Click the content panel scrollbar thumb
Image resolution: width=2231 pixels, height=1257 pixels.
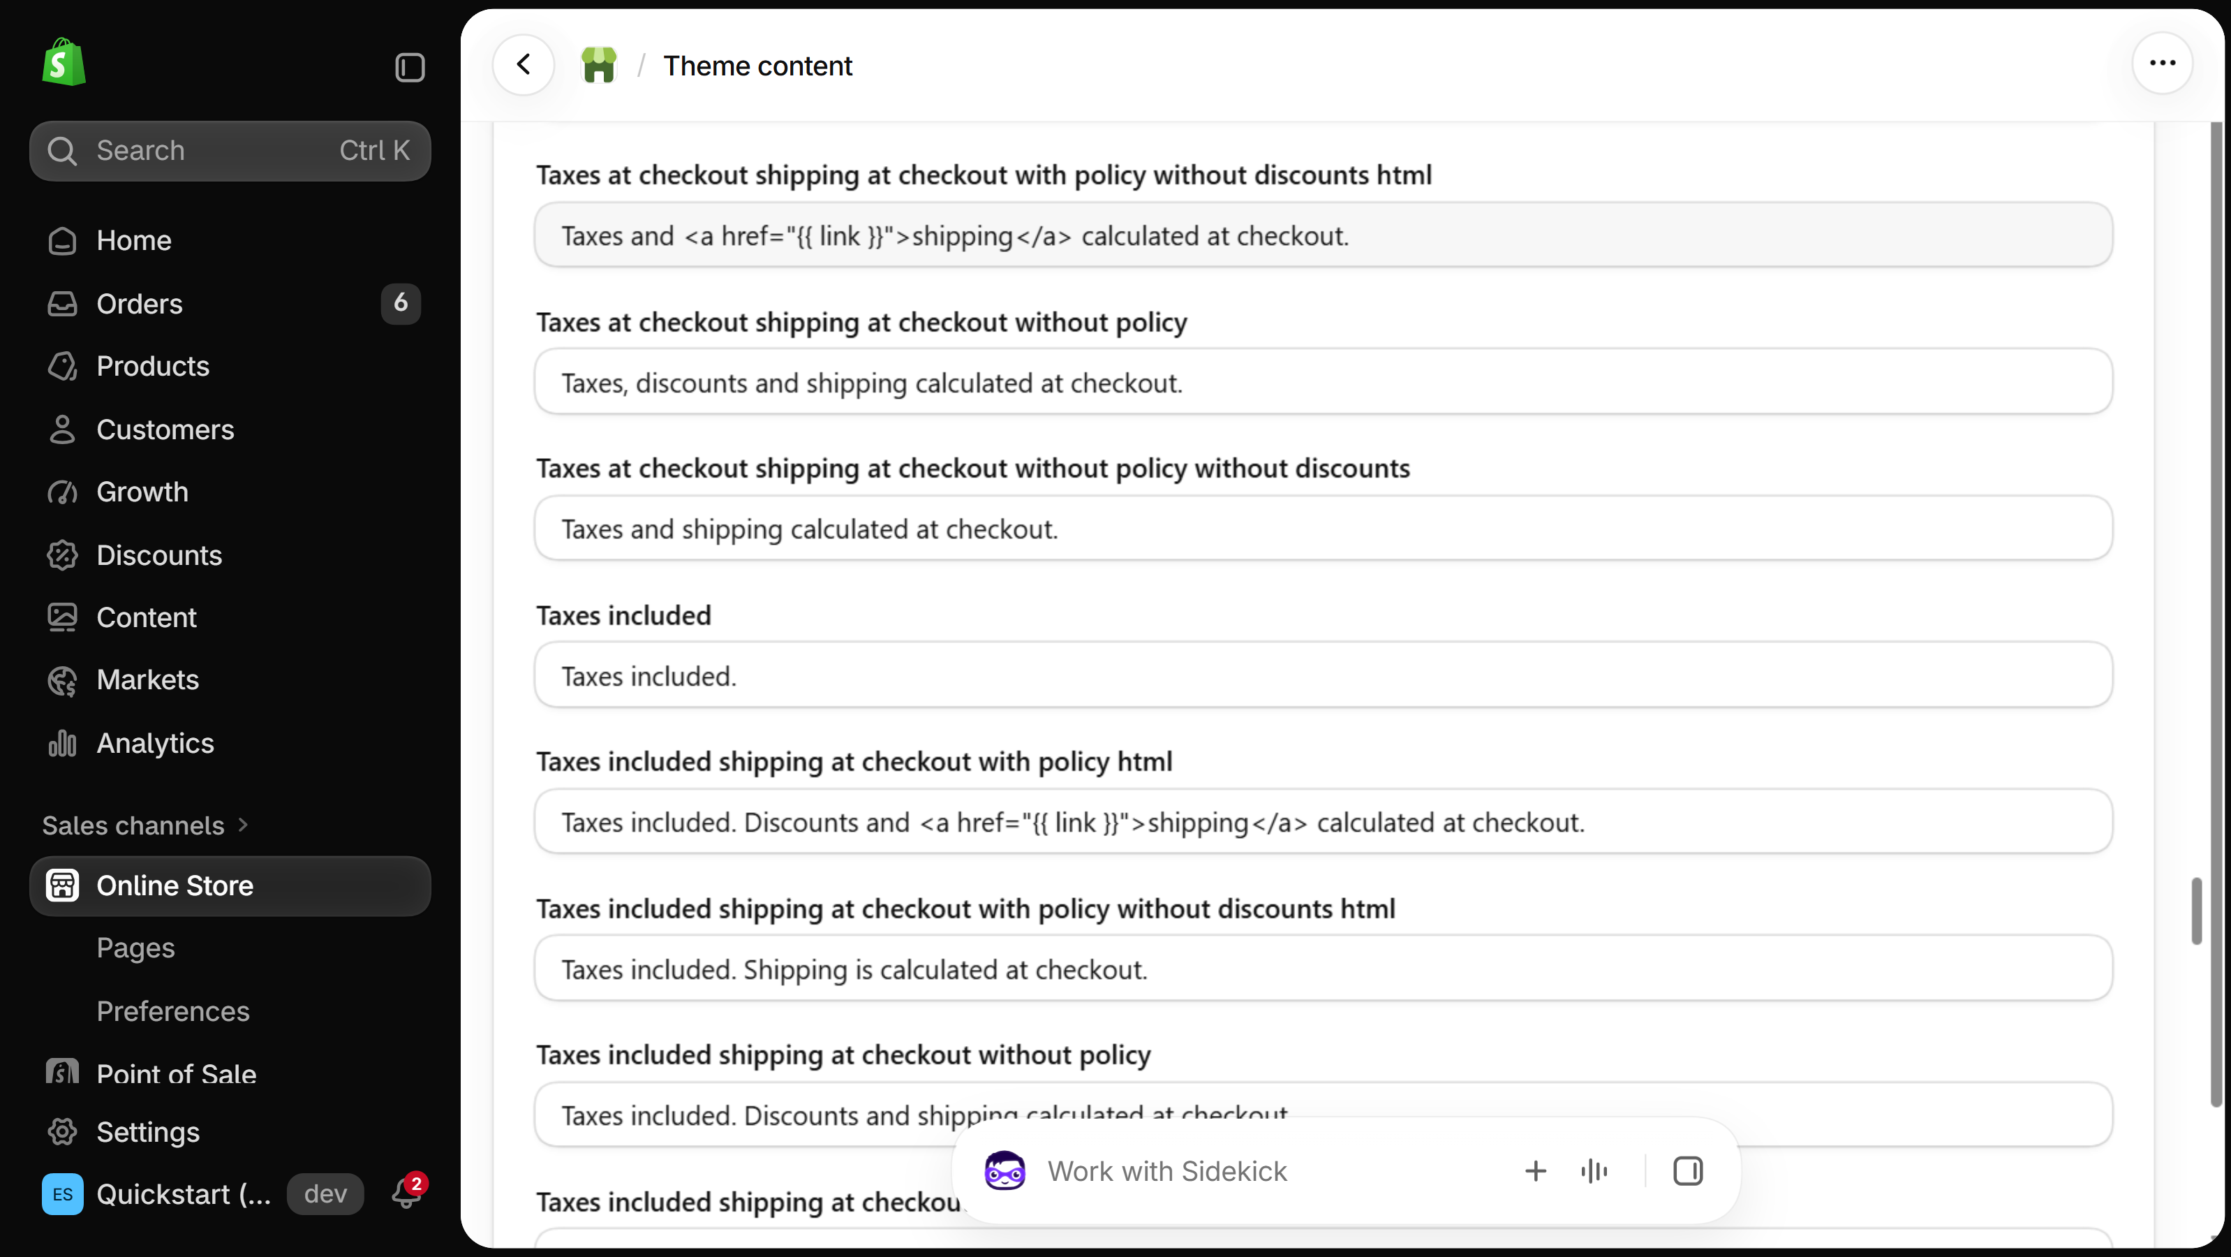point(2195,911)
